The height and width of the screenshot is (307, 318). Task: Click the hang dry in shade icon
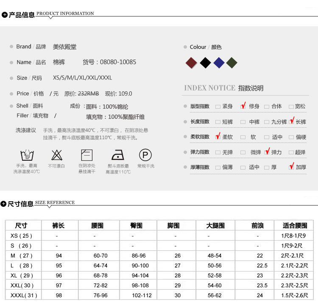pyautogui.click(x=86, y=154)
